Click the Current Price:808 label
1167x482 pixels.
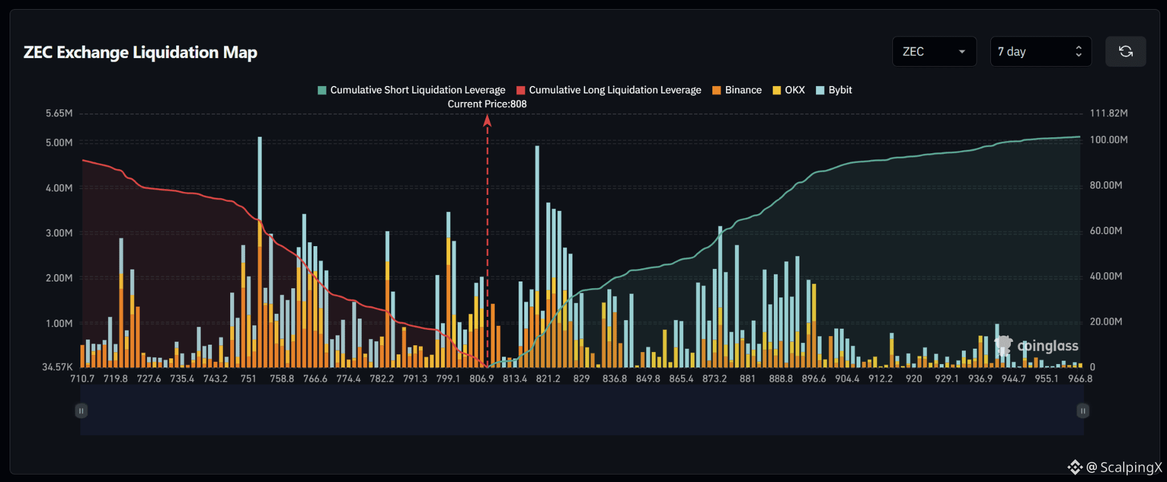coord(487,104)
